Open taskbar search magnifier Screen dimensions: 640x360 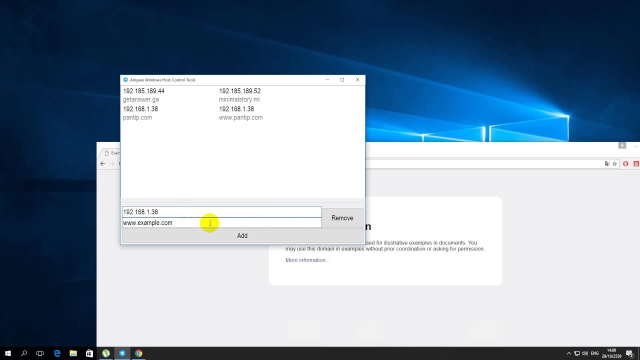coord(24,353)
